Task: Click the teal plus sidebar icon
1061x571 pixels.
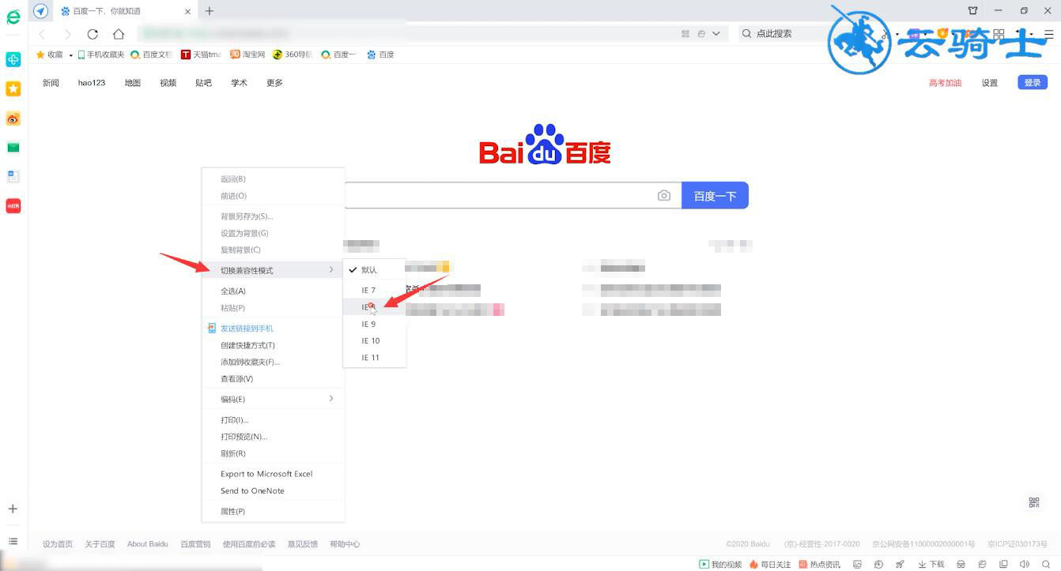Action: point(13,59)
